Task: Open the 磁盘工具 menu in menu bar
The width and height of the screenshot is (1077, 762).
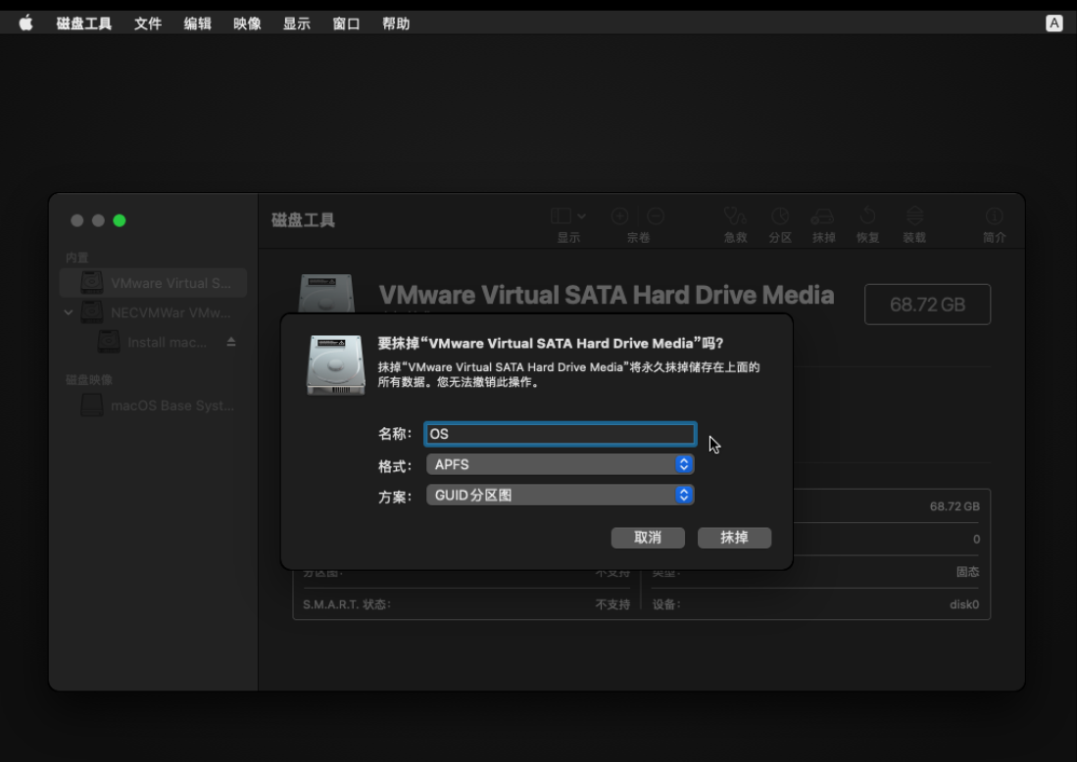Action: coord(84,24)
